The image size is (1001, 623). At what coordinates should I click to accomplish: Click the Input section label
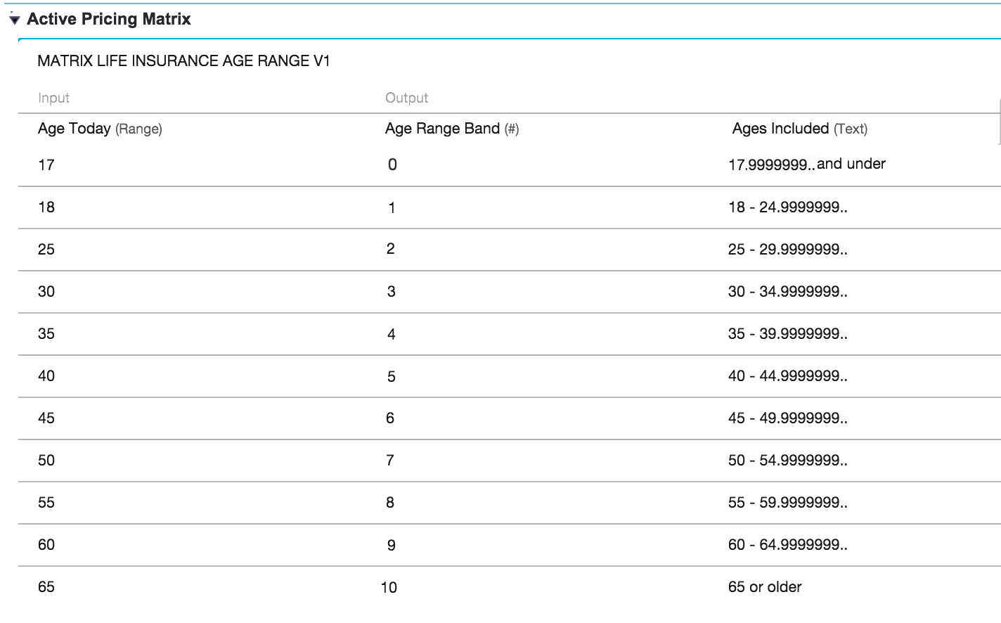[x=53, y=98]
